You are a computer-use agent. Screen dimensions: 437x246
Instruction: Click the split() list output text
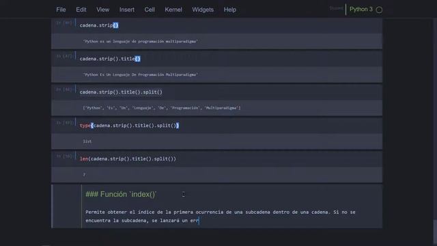coord(162,108)
